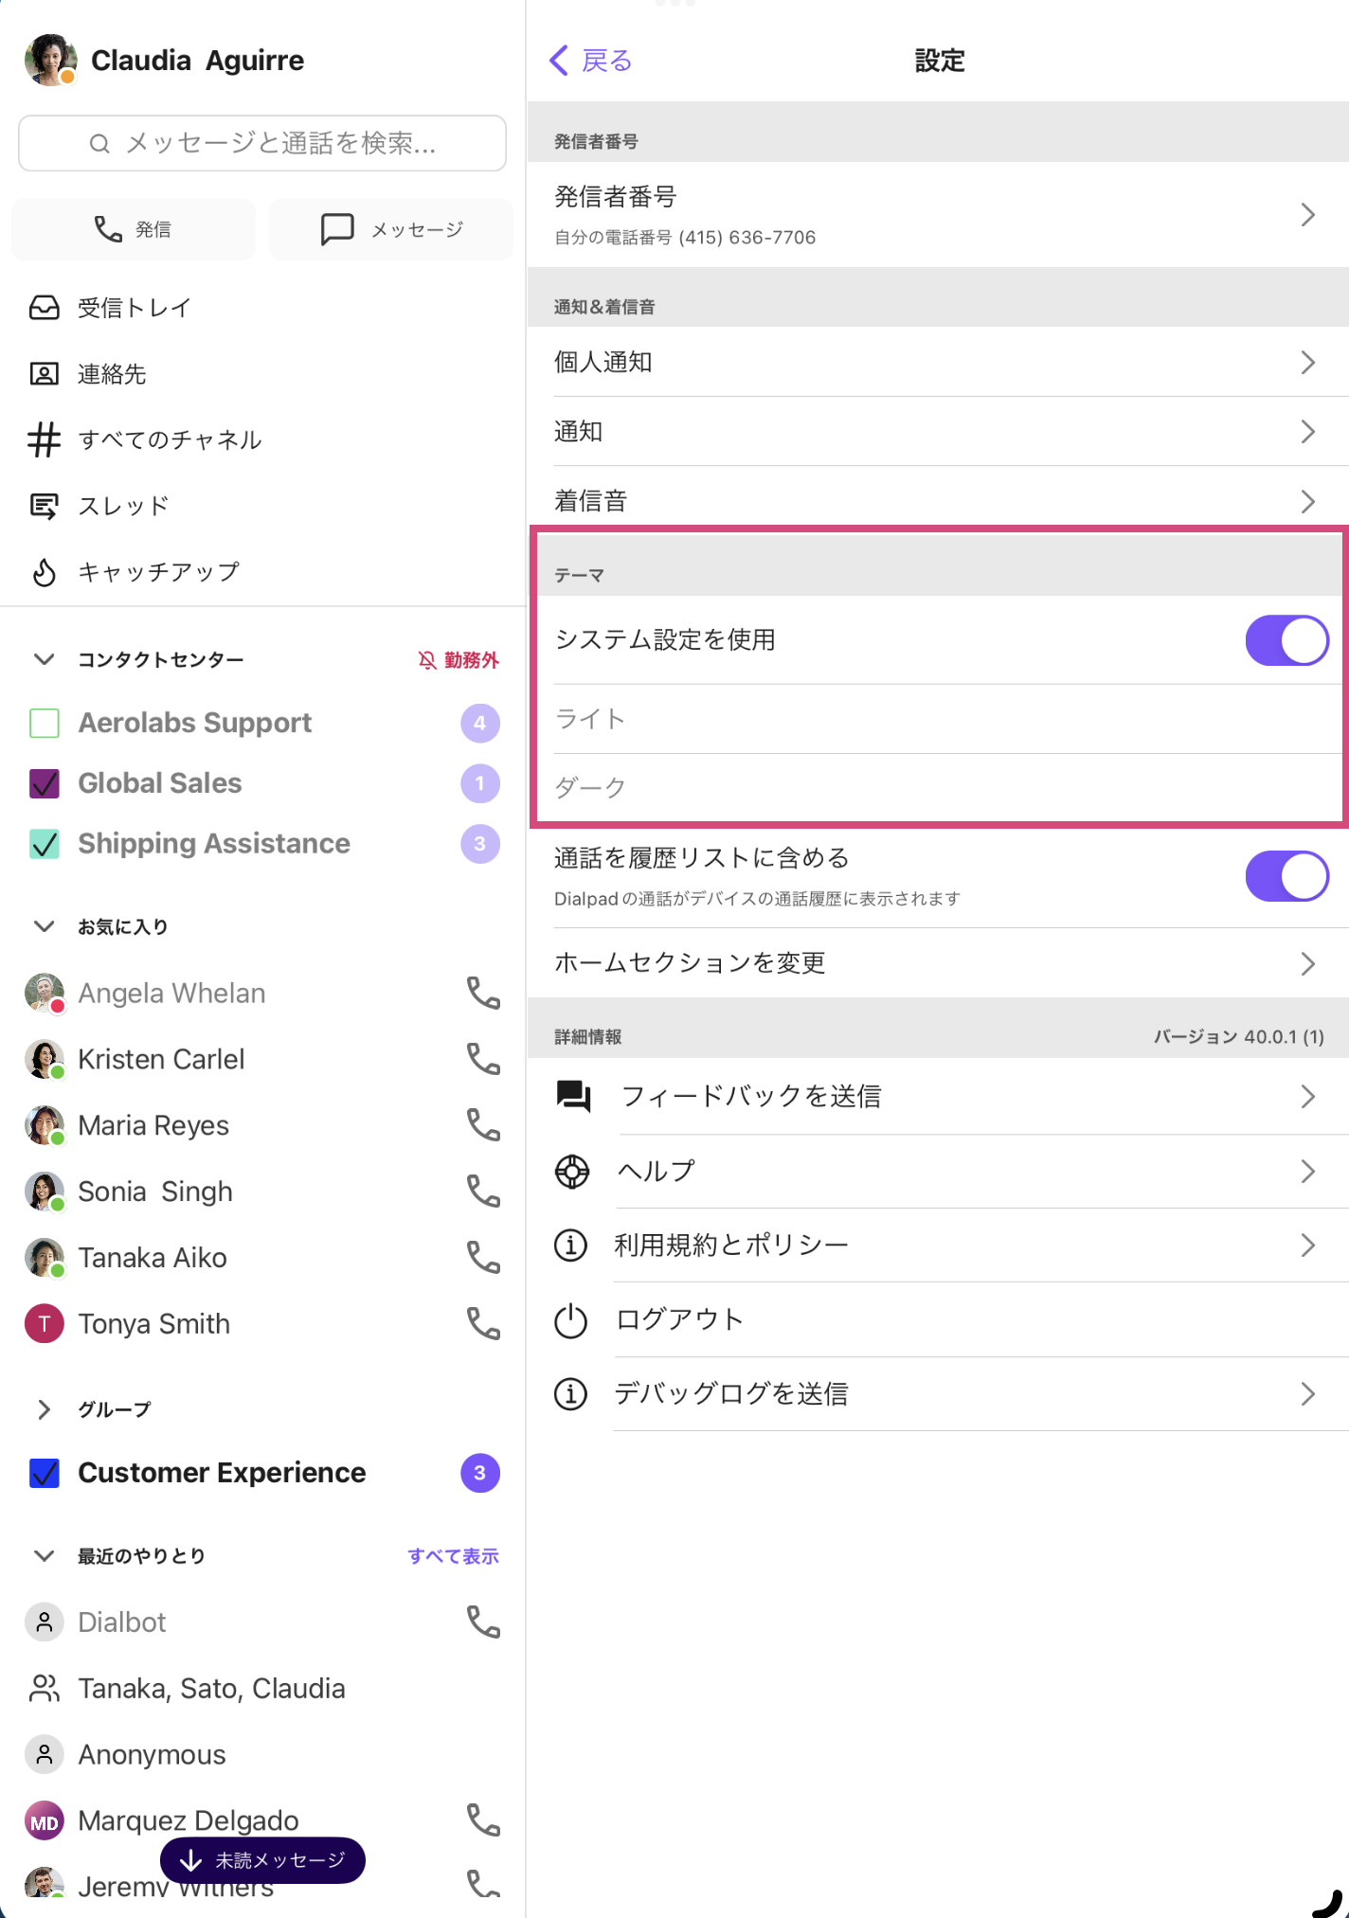Call Tonya Smith with phone icon
Screen dimensions: 1349x1918
483,1324
